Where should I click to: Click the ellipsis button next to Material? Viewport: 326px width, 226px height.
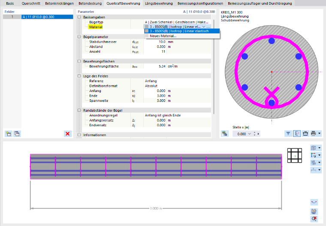point(208,27)
